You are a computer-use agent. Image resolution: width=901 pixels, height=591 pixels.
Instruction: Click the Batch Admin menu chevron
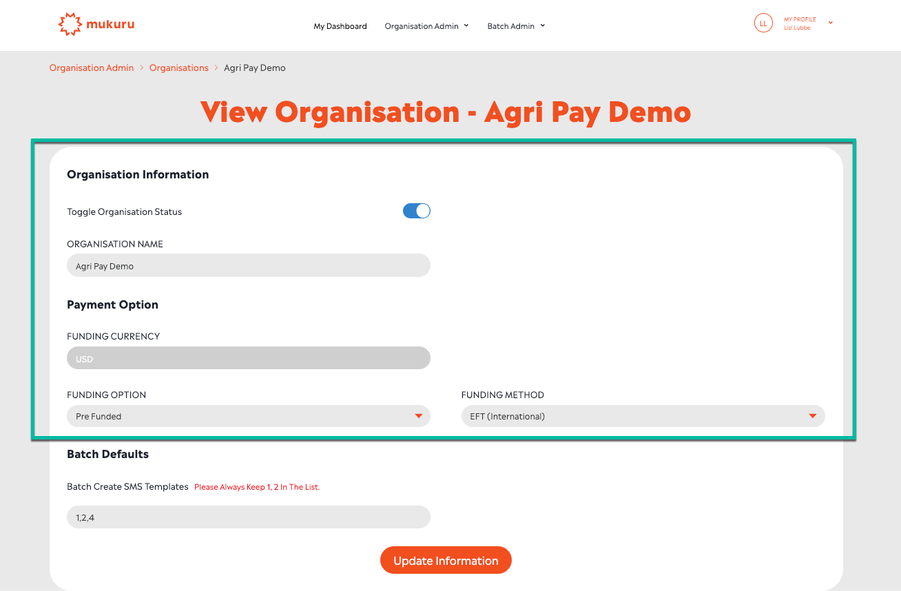click(x=542, y=25)
